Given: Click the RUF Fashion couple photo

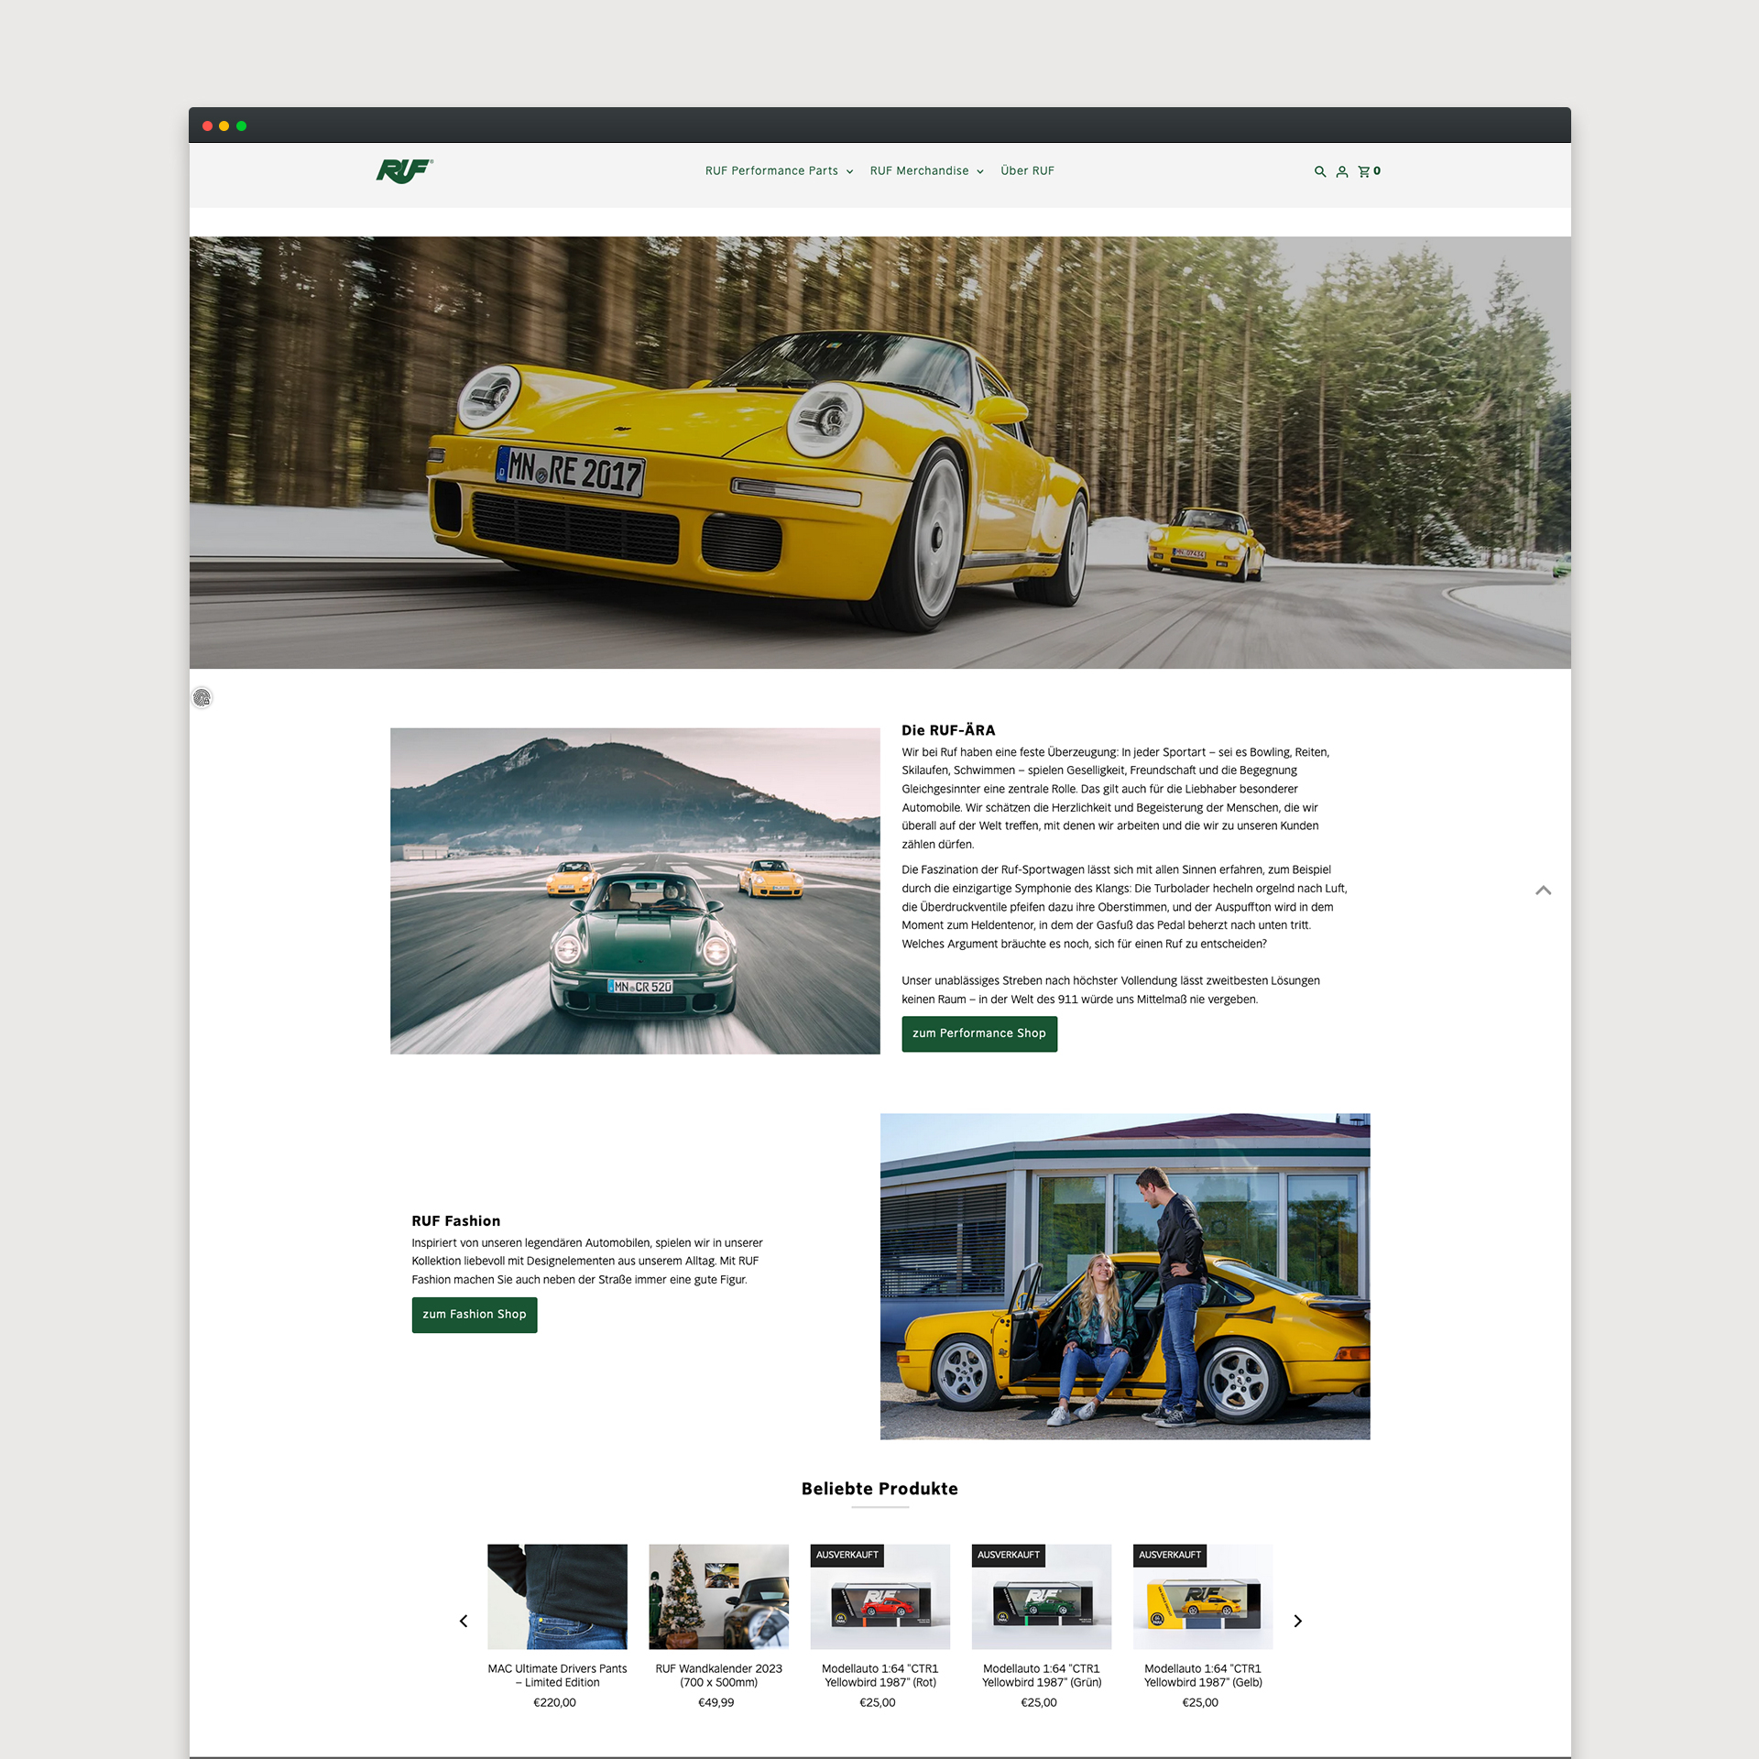Looking at the screenshot, I should coord(1125,1276).
